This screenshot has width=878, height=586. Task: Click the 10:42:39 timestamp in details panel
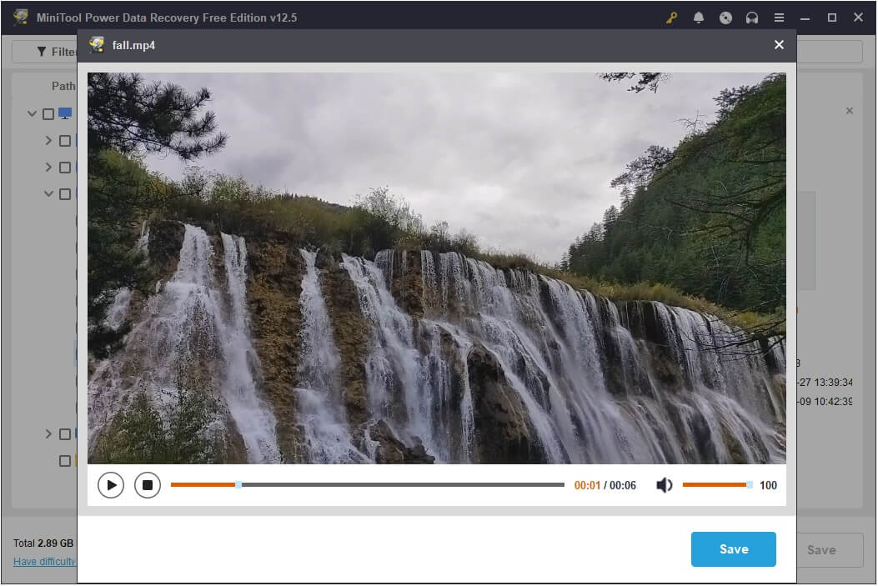pyautogui.click(x=833, y=401)
